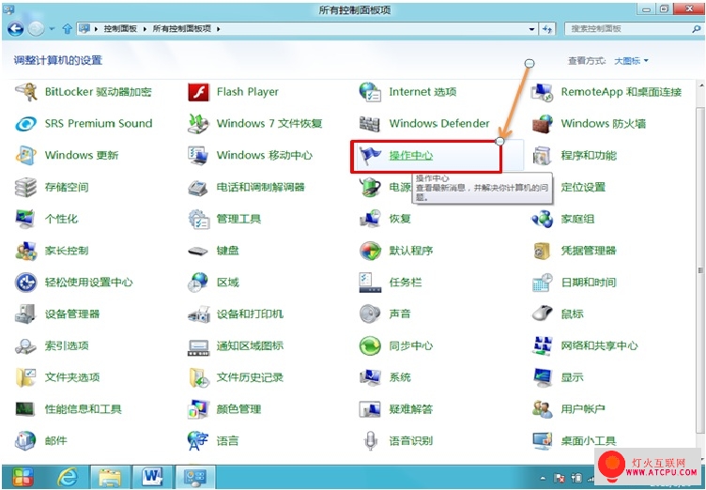This screenshot has width=706, height=490.
Task: Expand the 所有控制面板项 breadcrumb arrow
Action: 219,29
